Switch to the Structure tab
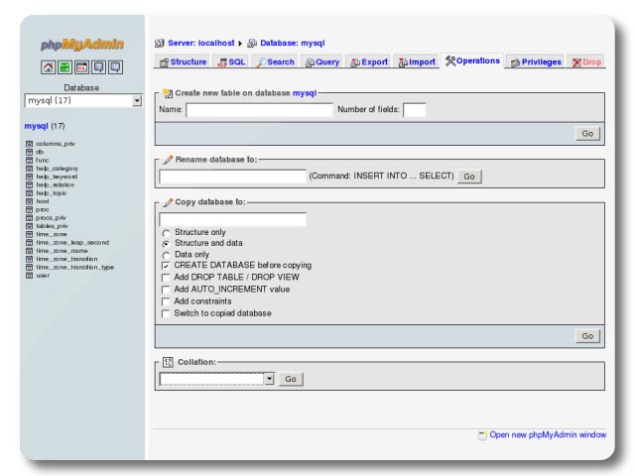 pos(182,61)
